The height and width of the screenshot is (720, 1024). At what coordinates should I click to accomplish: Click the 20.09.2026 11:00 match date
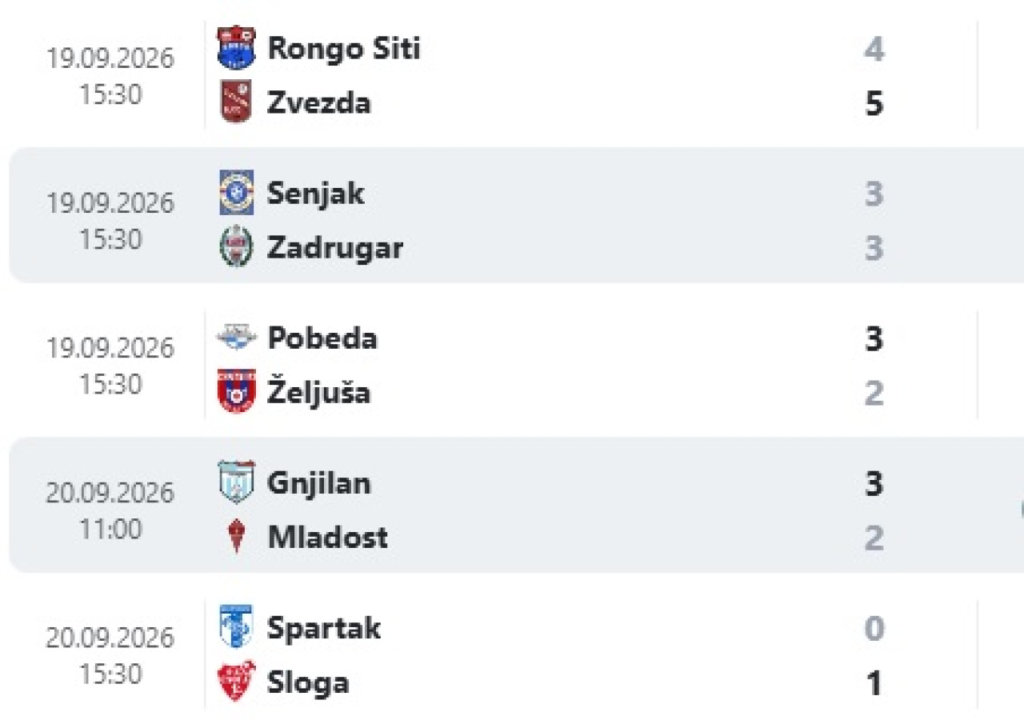click(110, 510)
